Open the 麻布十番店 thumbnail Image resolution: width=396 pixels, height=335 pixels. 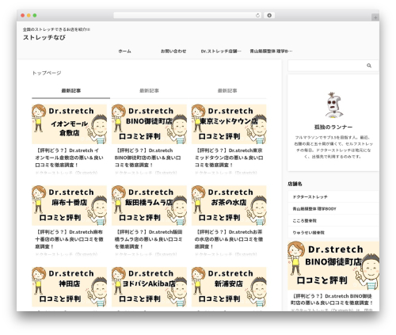click(x=70, y=205)
